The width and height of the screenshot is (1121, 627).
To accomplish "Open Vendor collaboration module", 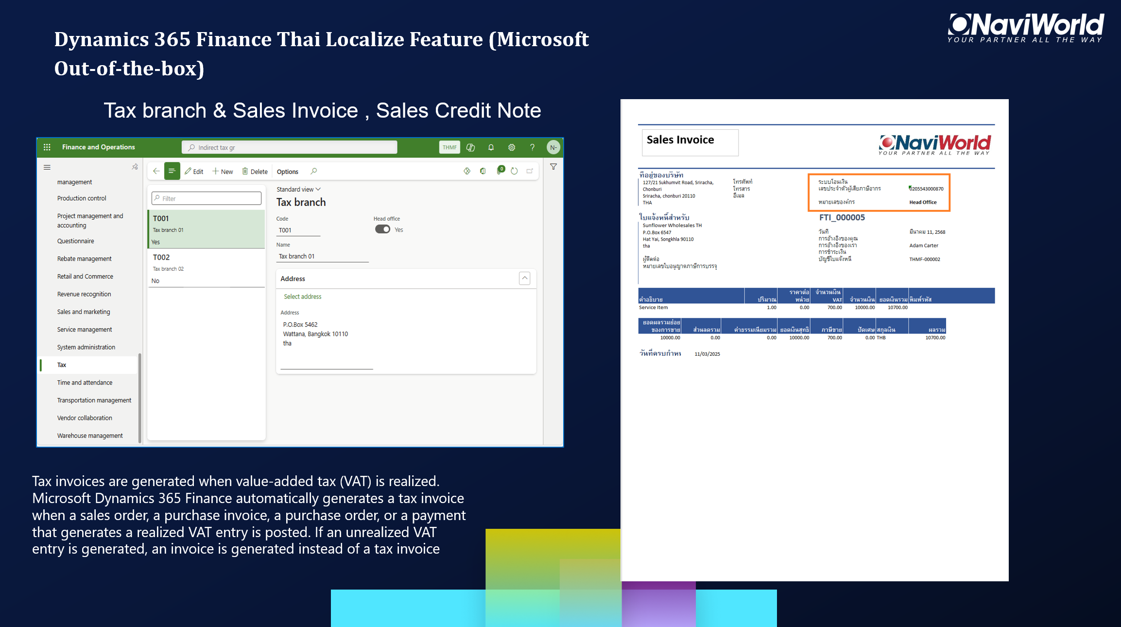I will (85, 418).
